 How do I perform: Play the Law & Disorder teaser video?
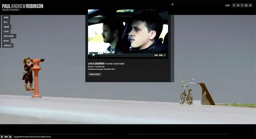click(x=94, y=55)
